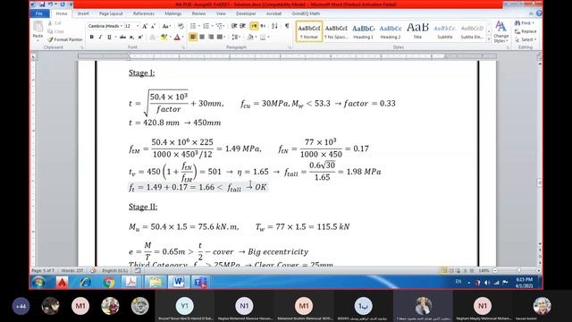Open Microsoft Teams taskbar icon
572x322 pixels.
pos(200,283)
